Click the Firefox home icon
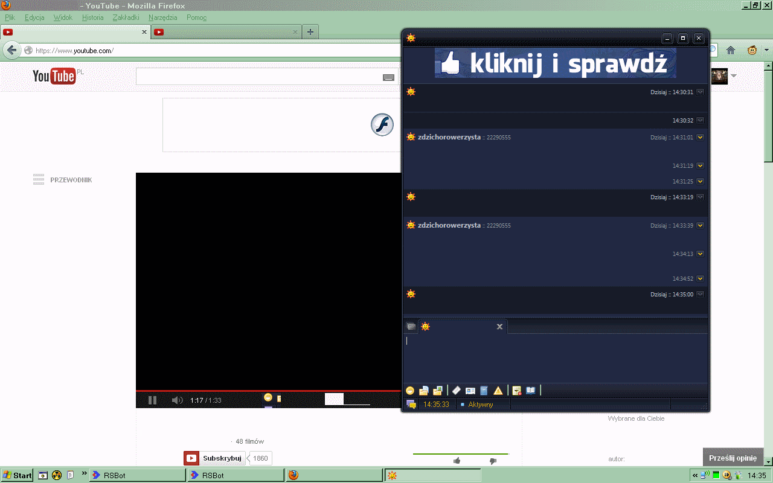The height and width of the screenshot is (483, 773). 730,50
